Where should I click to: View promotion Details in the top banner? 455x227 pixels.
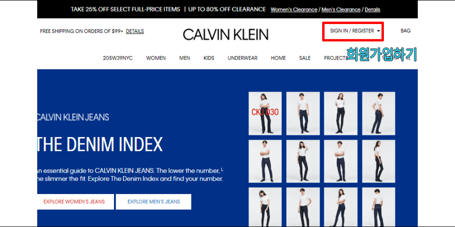tap(372, 9)
